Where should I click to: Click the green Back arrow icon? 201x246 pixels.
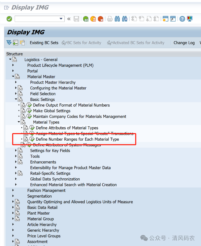[x=86, y=19]
